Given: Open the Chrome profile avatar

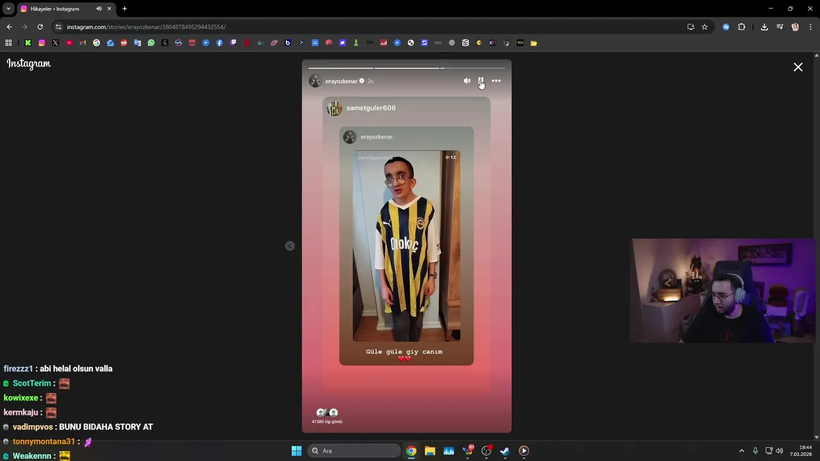Looking at the screenshot, I should pos(795,27).
